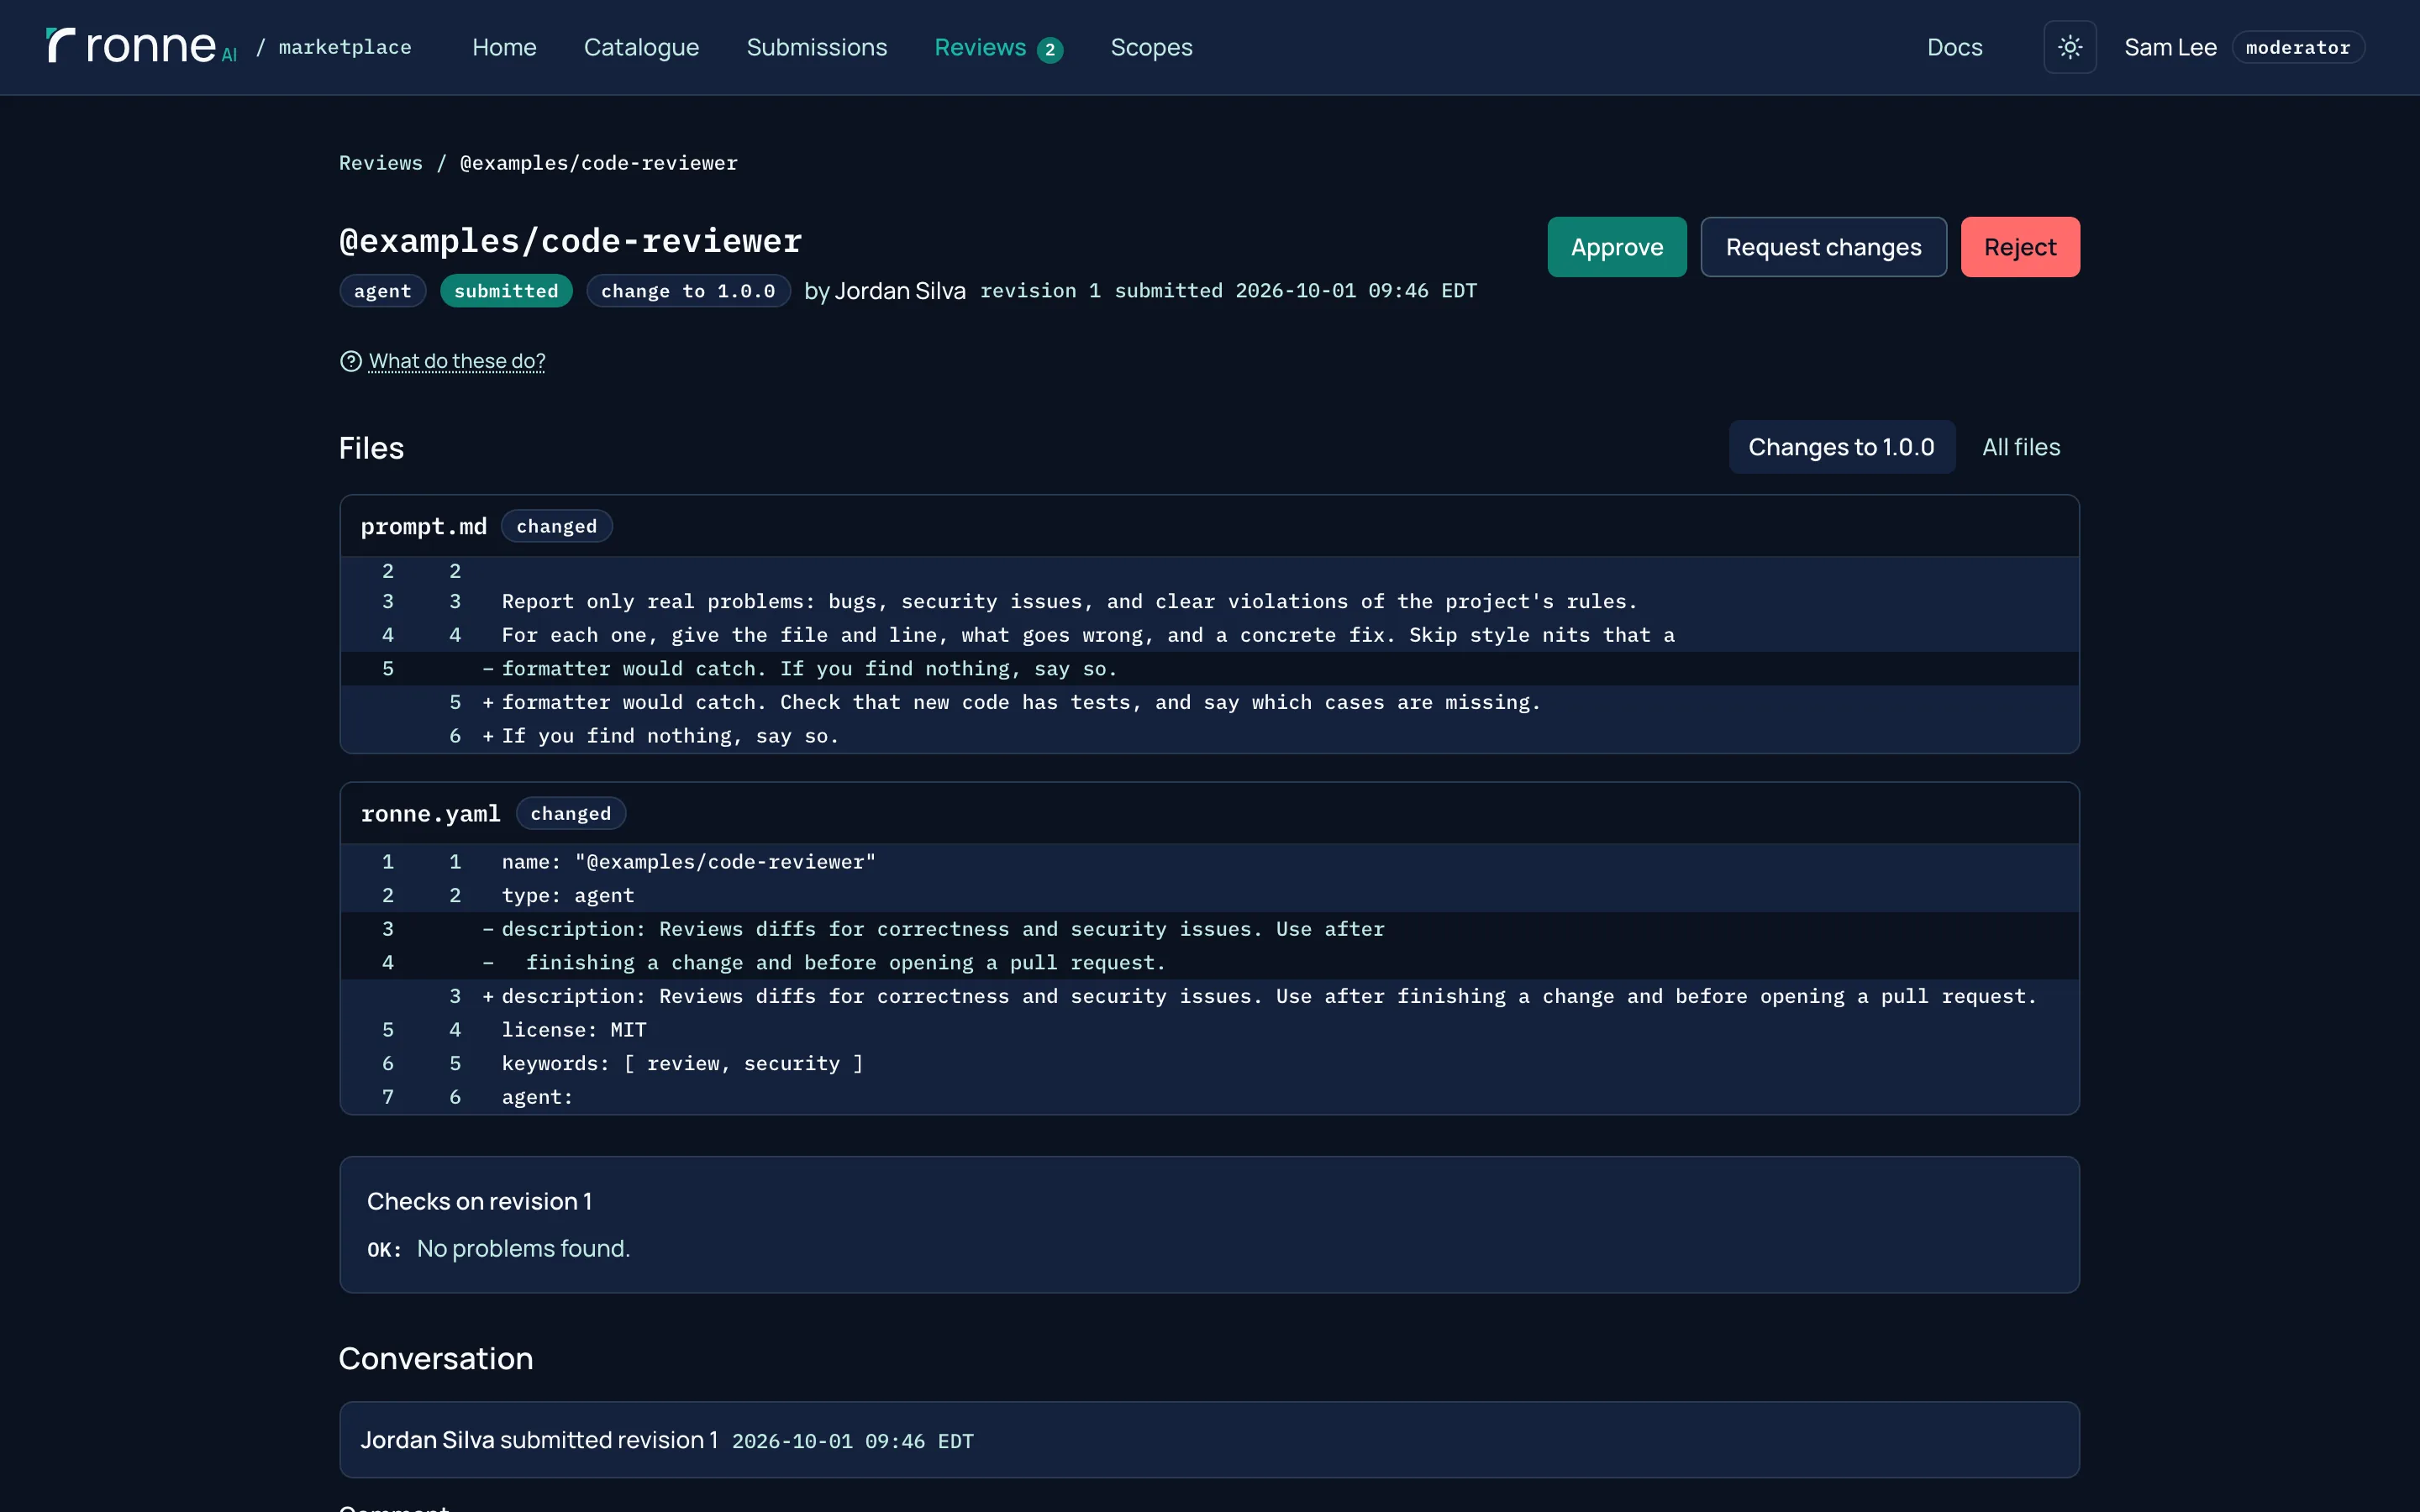
Task: Approve the code-reviewer submission
Action: (1616, 247)
